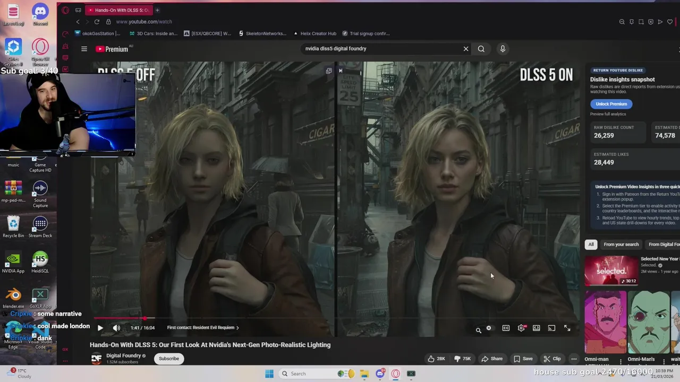Select the 'All' filter chip
680x382 pixels.
point(591,245)
